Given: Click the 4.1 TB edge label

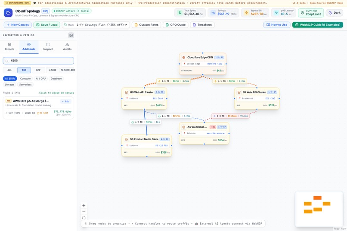Looking at the screenshot, I should pos(230,81).
